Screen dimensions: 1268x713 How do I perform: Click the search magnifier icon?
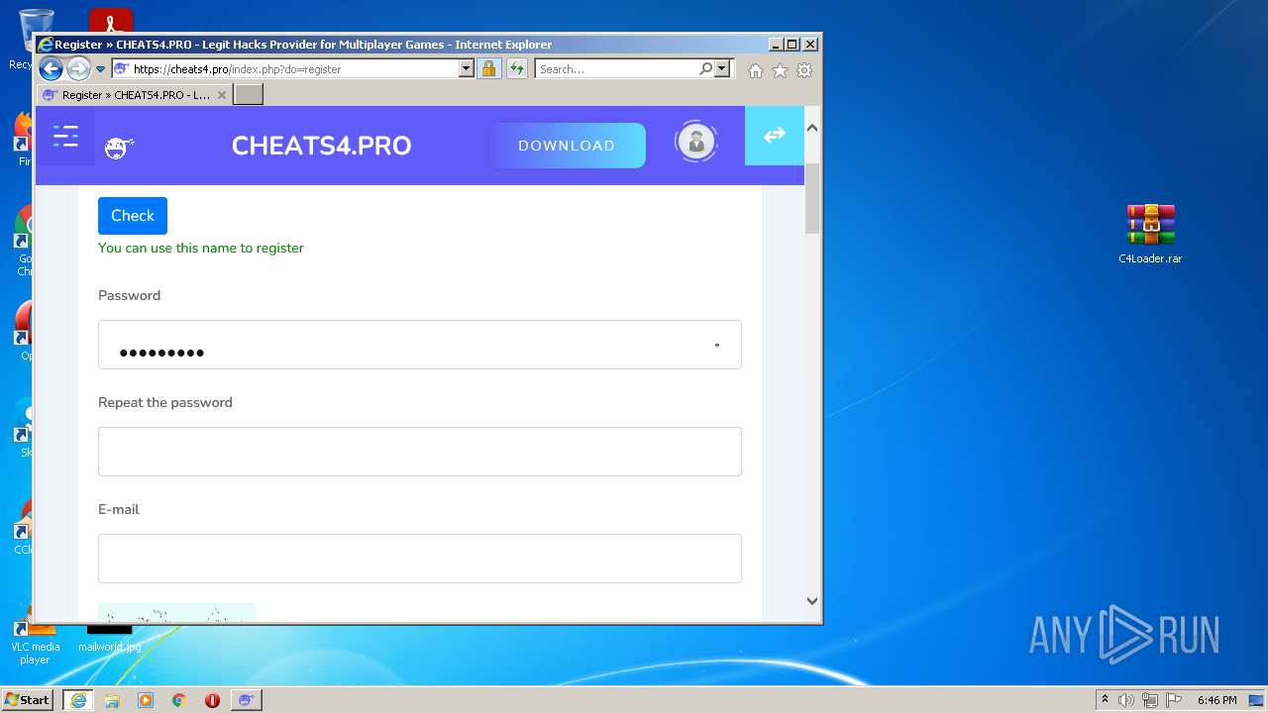705,69
